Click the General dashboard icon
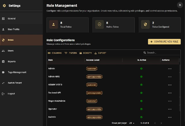Screen dimensions: 185x126 pos(3,19)
